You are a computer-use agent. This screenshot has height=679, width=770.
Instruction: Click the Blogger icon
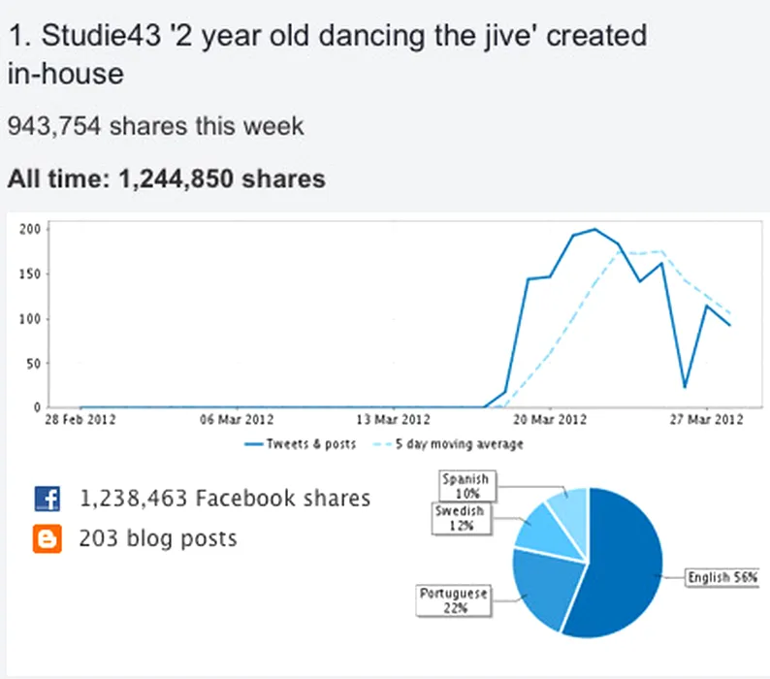tap(48, 538)
